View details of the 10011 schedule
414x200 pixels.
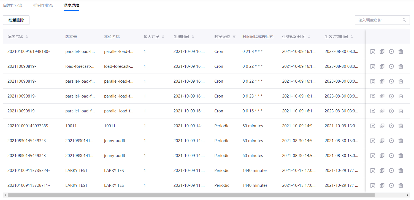[372, 126]
